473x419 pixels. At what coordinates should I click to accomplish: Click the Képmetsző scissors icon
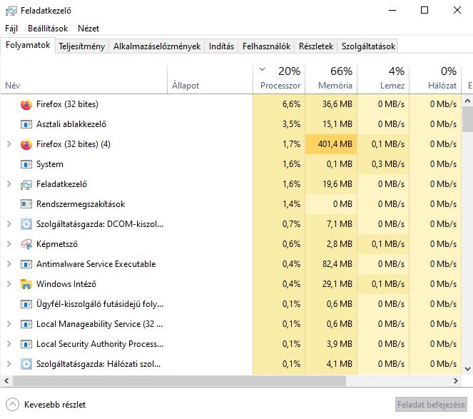coord(26,244)
